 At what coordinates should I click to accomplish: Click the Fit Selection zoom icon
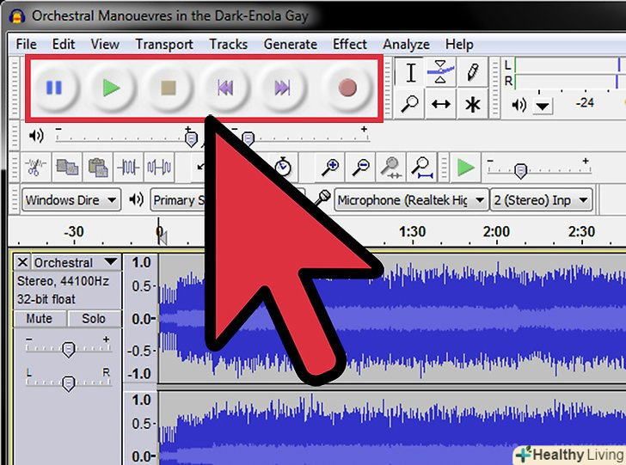(x=391, y=167)
